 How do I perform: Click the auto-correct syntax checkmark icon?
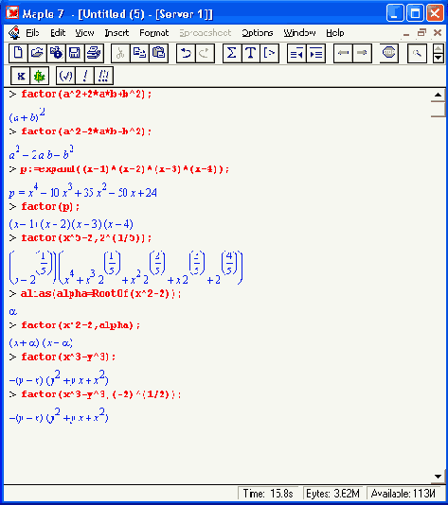tap(65, 76)
